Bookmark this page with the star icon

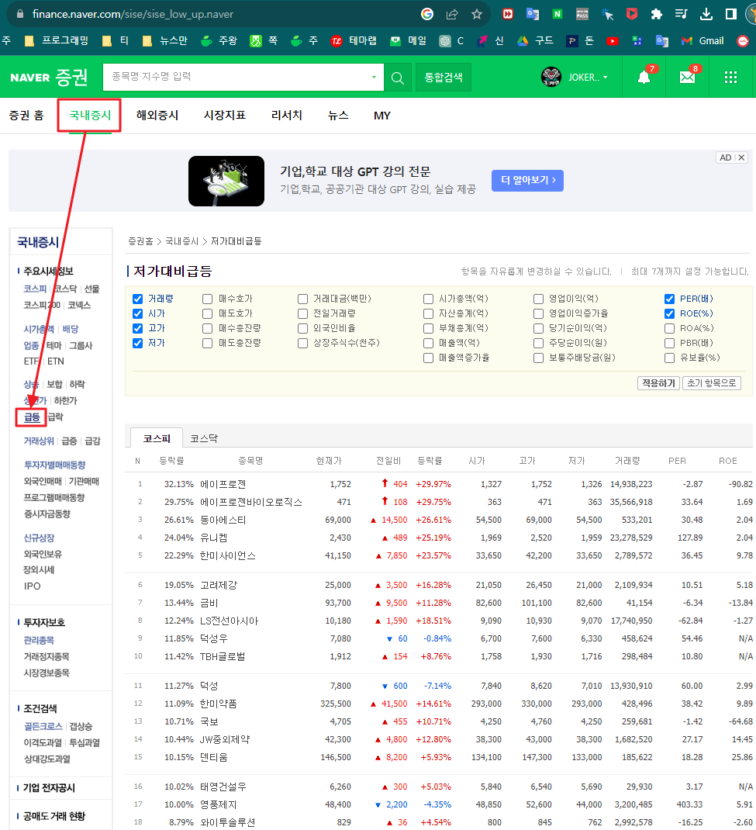pyautogui.click(x=477, y=14)
